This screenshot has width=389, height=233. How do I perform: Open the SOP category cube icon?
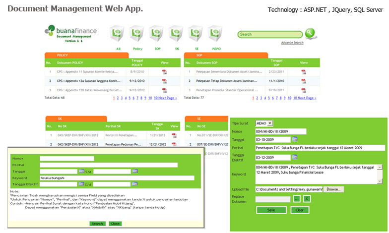[x=157, y=34]
